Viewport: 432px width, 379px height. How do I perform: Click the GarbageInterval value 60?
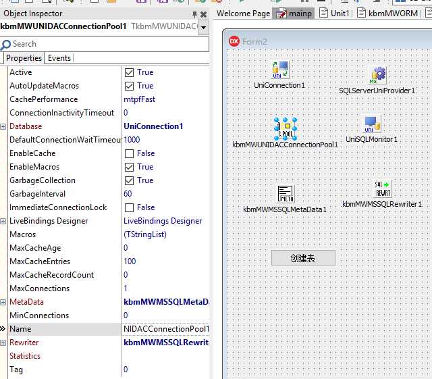pos(128,194)
